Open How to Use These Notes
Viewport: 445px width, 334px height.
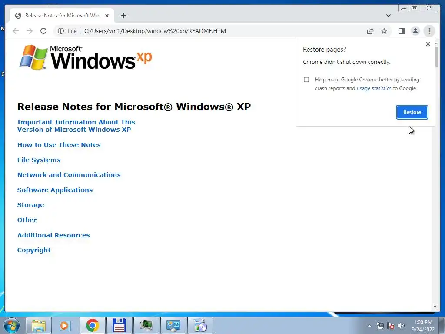pos(59,145)
